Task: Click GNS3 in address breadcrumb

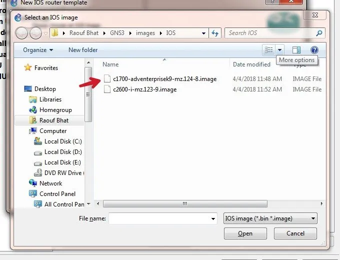Action: [117, 33]
